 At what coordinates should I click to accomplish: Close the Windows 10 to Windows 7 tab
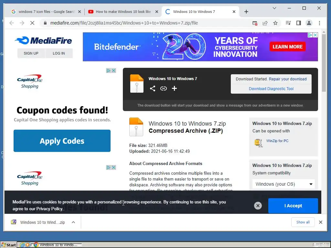click(234, 12)
